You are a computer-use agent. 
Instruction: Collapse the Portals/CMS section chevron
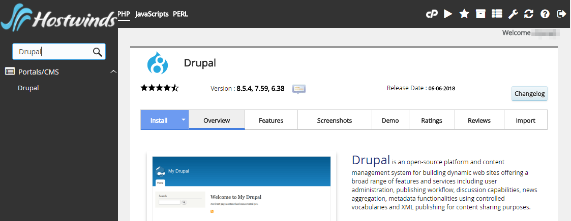[x=113, y=71]
